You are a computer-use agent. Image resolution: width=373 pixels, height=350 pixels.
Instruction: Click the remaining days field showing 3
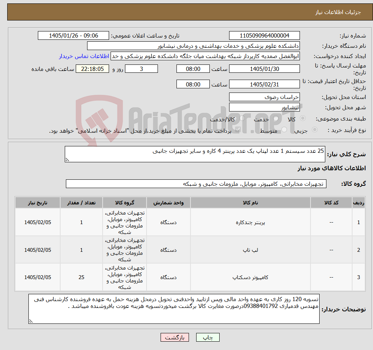141,69
